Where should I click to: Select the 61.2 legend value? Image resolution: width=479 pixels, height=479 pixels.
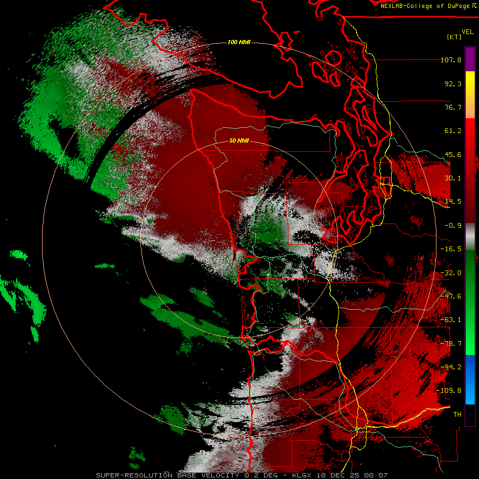coord(453,131)
